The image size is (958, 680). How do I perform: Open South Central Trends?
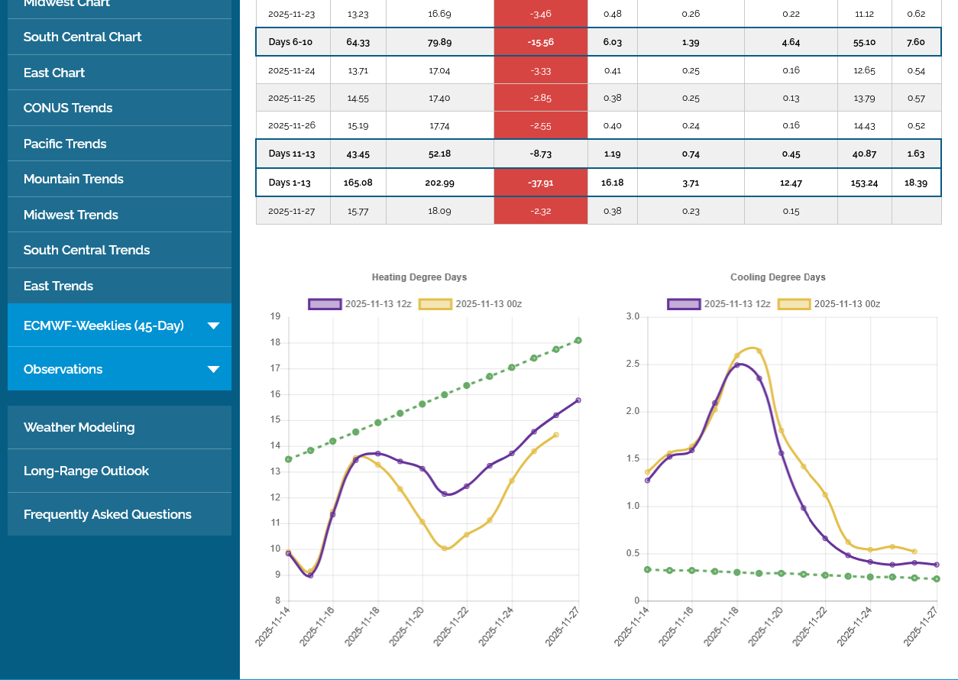pyautogui.click(x=86, y=250)
